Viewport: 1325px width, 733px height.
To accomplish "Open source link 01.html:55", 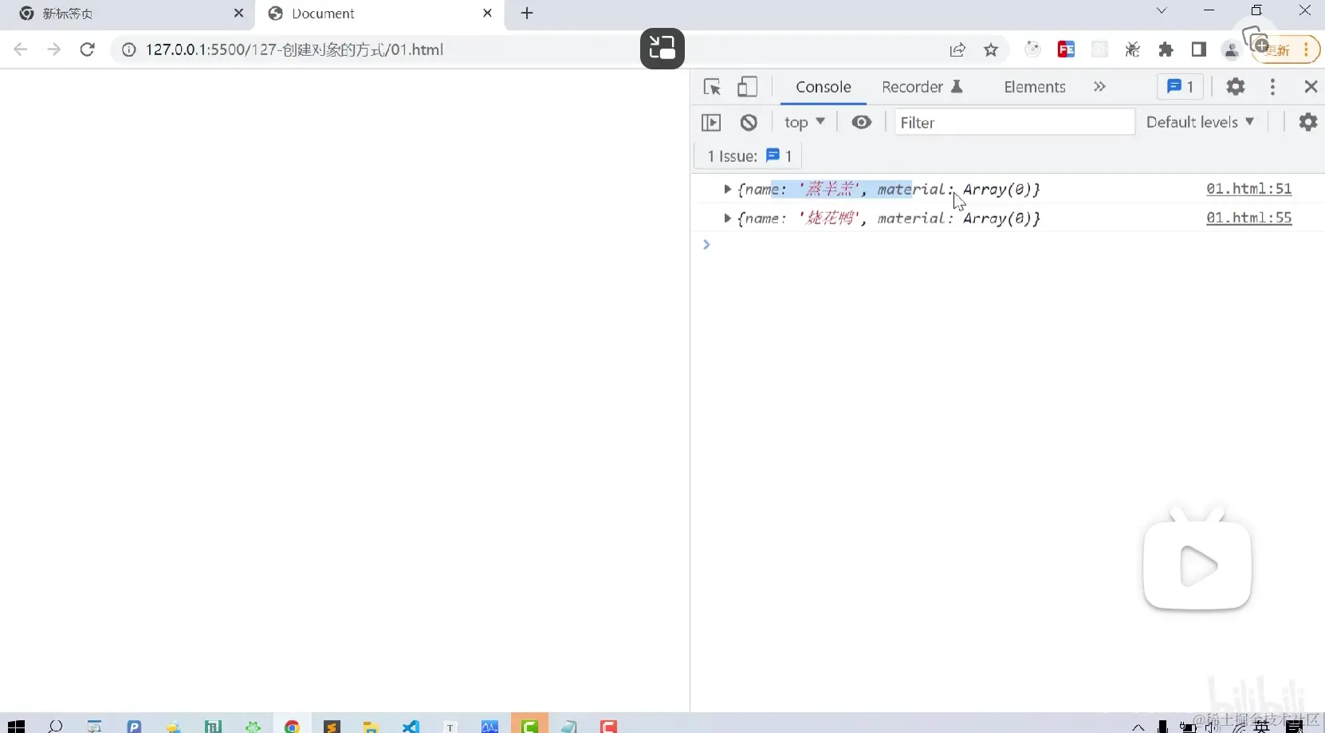I will pos(1248,218).
